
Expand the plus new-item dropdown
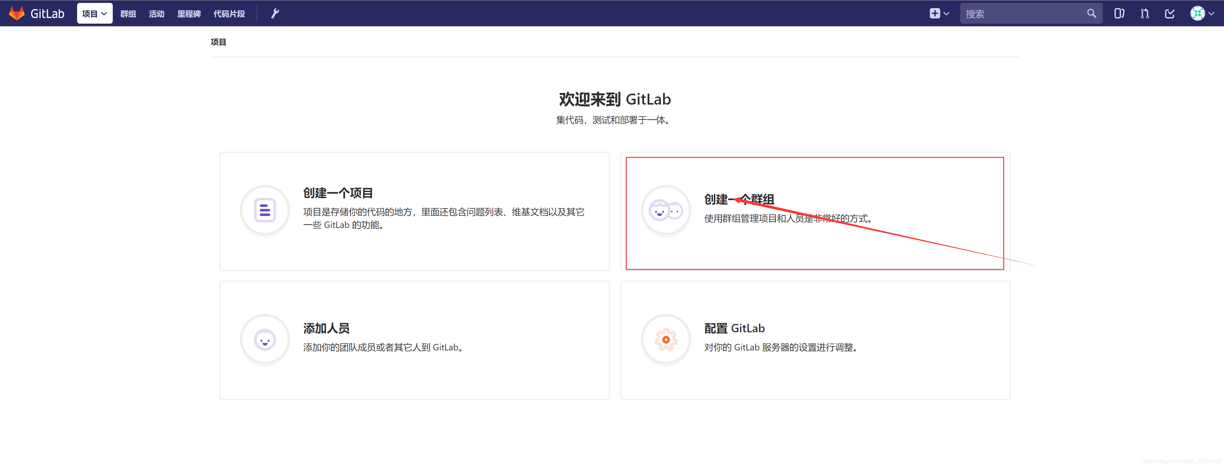click(x=939, y=13)
